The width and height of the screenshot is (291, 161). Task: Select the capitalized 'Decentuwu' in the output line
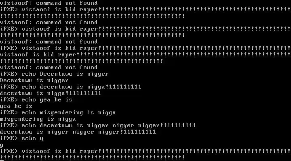click(x=16, y=80)
